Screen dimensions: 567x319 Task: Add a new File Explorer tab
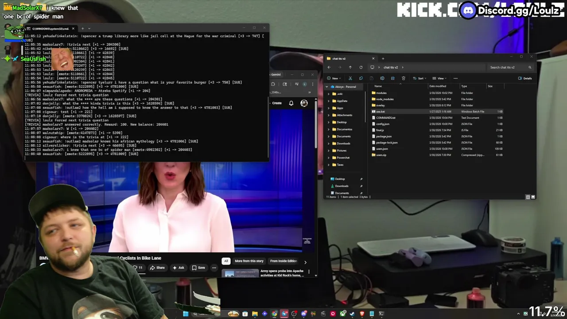(x=383, y=58)
